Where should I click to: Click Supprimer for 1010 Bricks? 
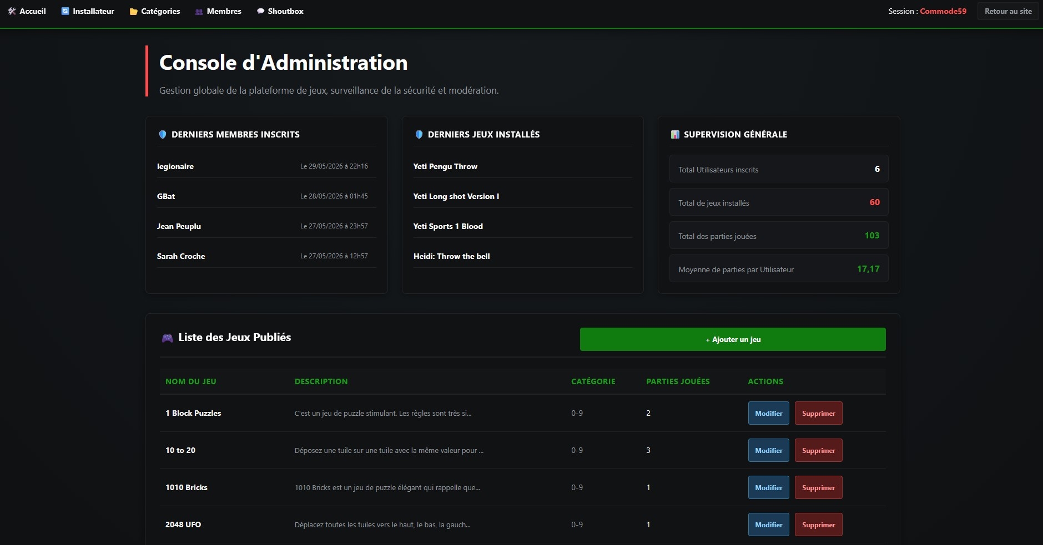tap(819, 487)
